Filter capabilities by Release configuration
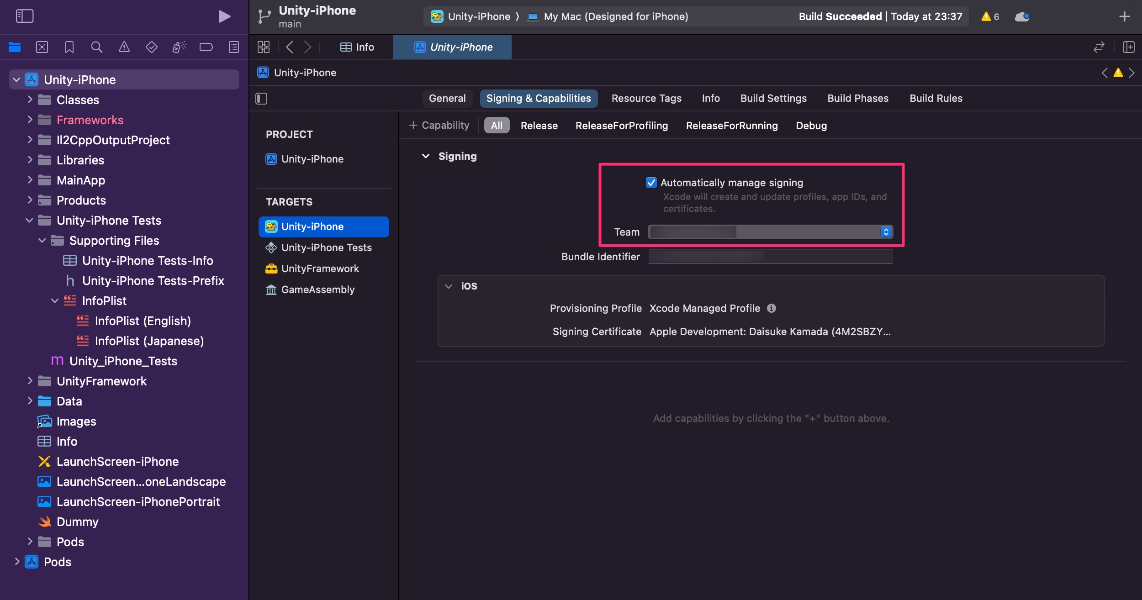The width and height of the screenshot is (1142, 600). [x=539, y=126]
